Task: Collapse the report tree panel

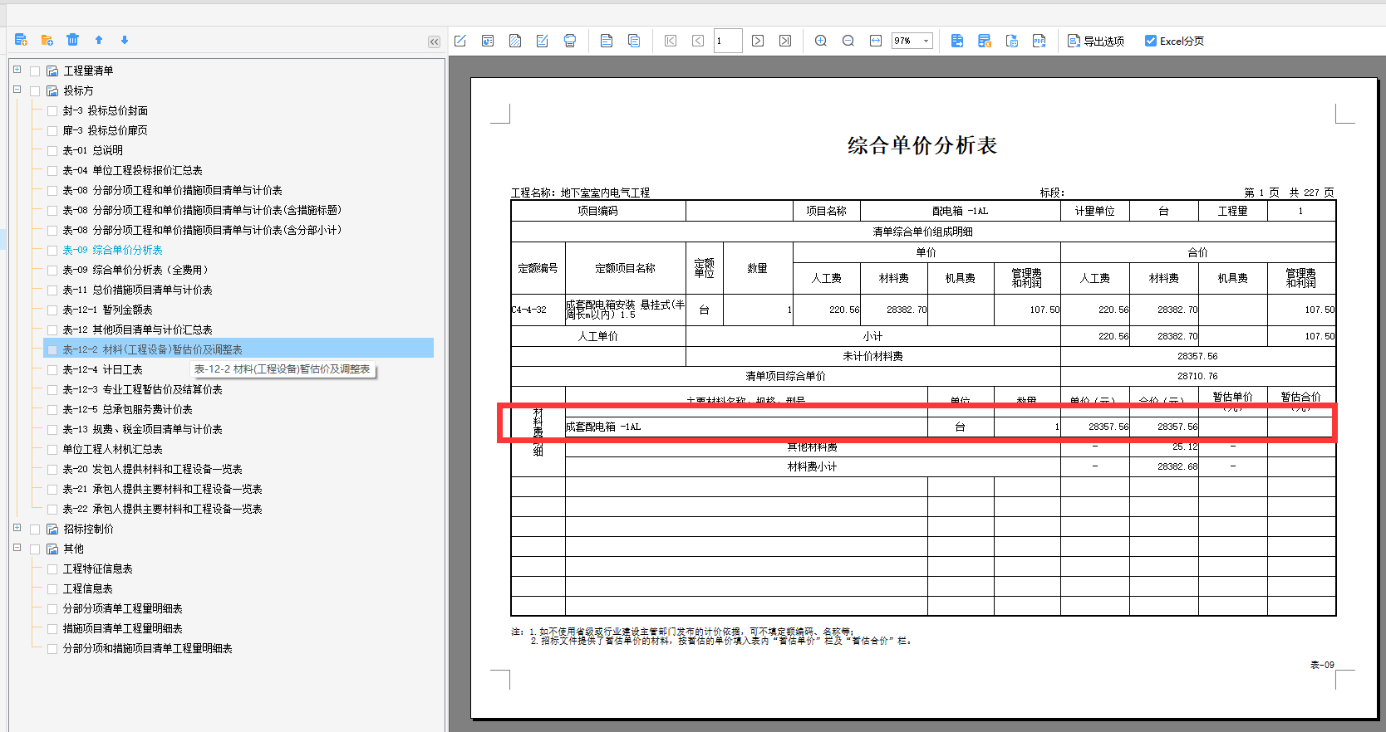Action: point(434,41)
